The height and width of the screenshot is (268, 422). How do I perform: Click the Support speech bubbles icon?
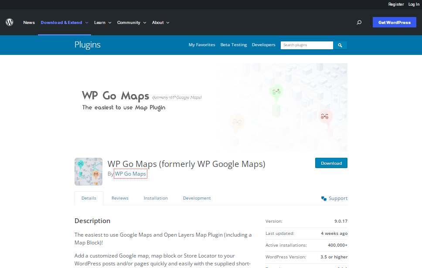[x=324, y=199]
